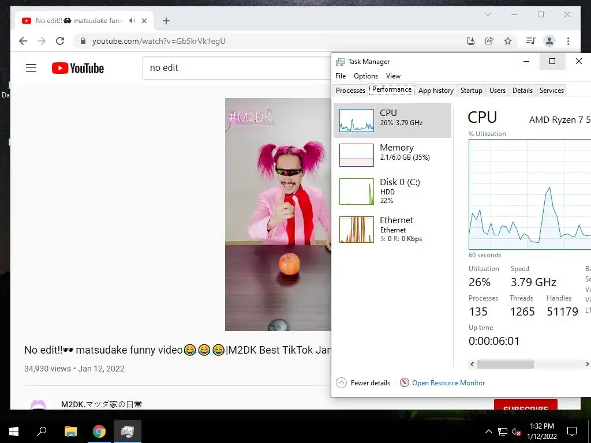Click the red Subscribe button
The height and width of the screenshot is (443, 591).
coord(525,405)
